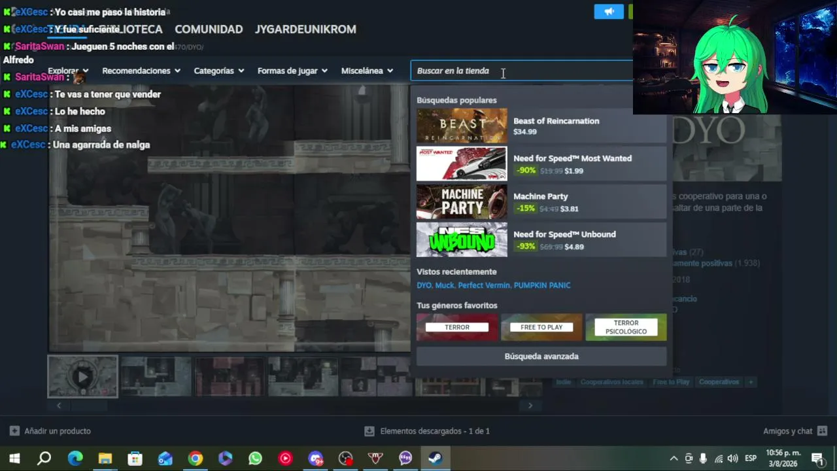Open the Explorar store dropdown
The image size is (837, 471).
pos(68,71)
